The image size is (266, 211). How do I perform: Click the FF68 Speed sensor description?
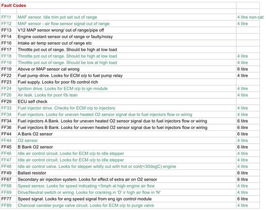[x=86, y=186]
